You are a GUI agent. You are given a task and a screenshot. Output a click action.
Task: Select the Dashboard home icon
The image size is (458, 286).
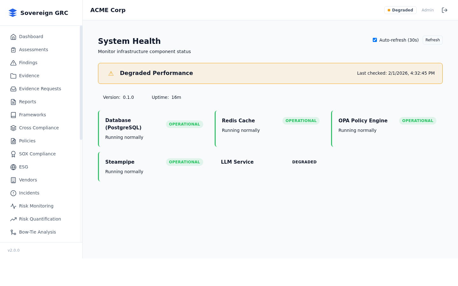pos(13,37)
